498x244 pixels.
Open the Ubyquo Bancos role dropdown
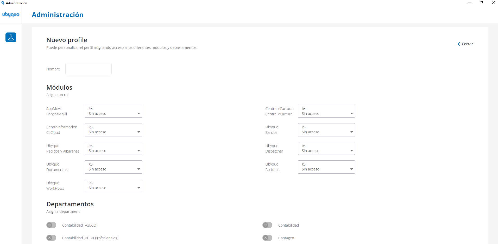[x=326, y=130]
